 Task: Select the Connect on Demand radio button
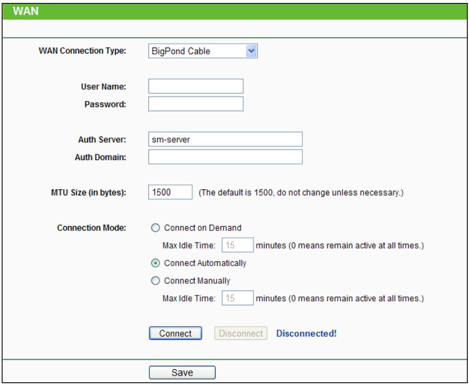click(x=156, y=228)
